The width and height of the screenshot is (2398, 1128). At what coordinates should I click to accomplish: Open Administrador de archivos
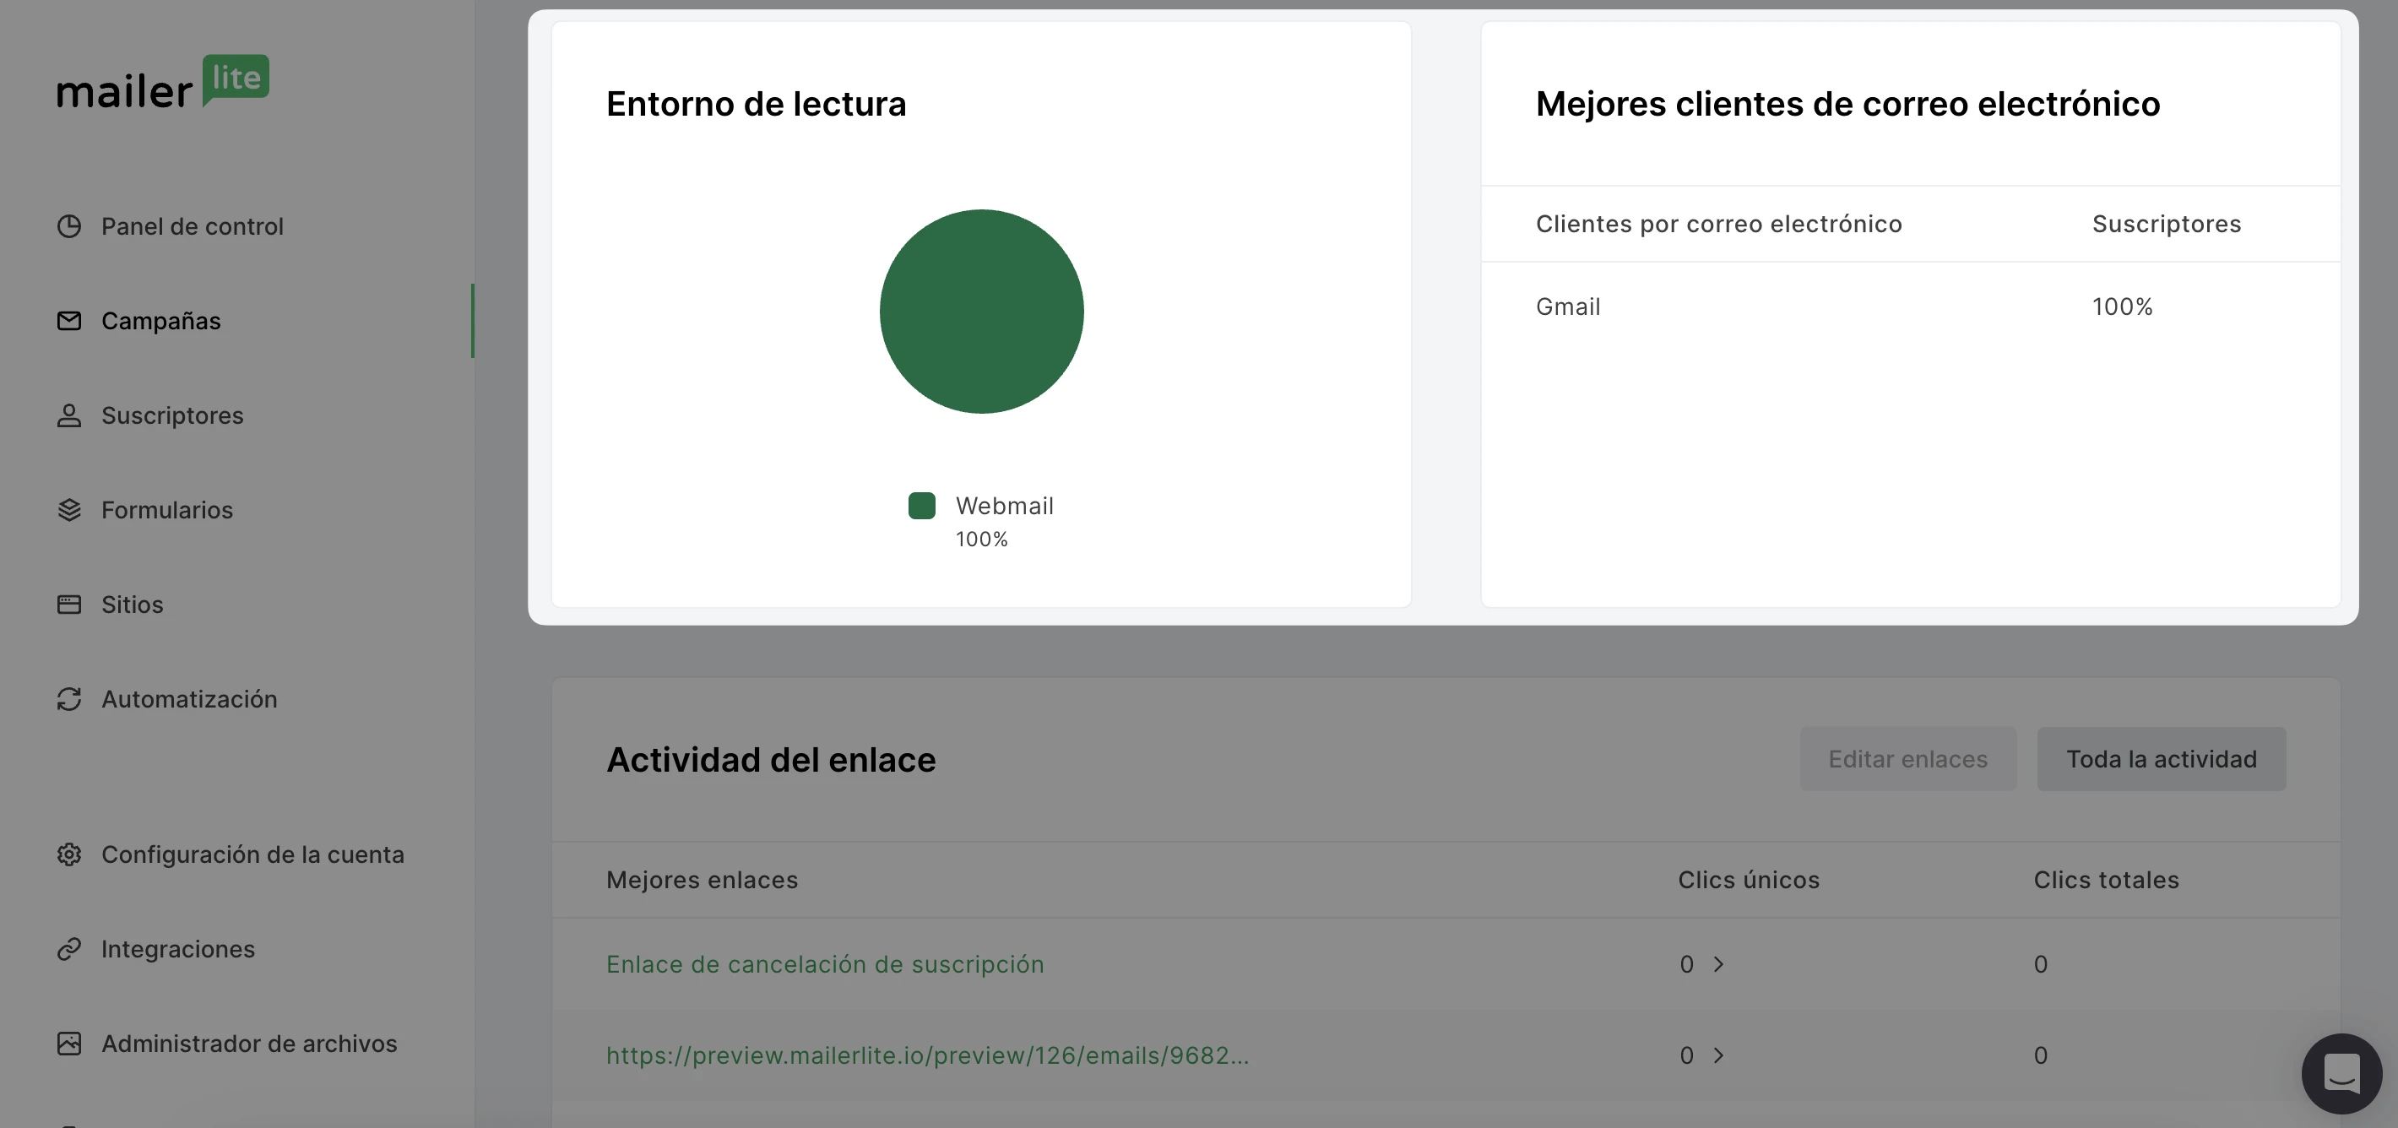tap(248, 1044)
